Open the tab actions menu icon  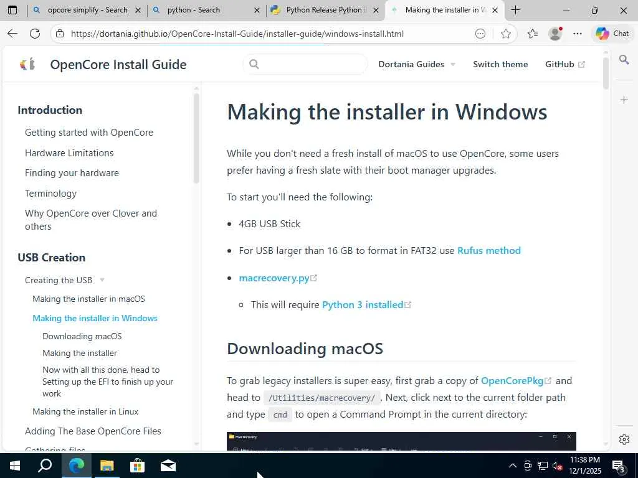pyautogui.click(x=12, y=10)
